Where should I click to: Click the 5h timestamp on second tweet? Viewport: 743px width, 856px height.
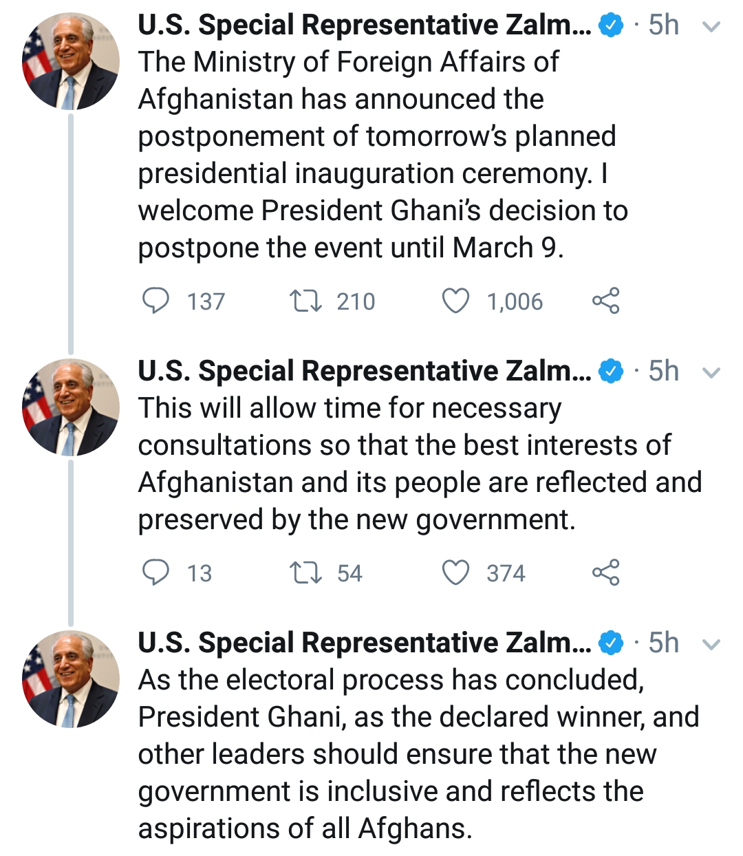point(663,372)
